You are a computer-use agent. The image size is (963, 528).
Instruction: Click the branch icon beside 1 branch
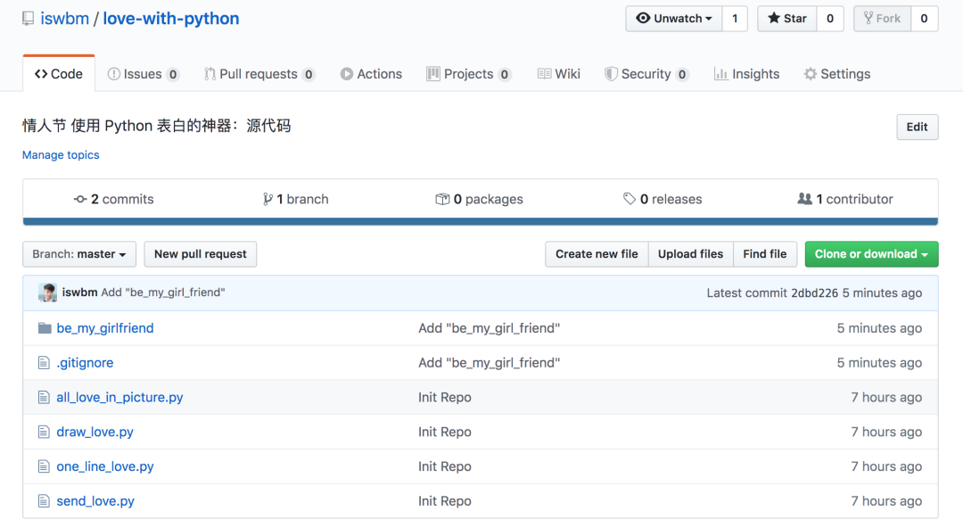pos(267,199)
